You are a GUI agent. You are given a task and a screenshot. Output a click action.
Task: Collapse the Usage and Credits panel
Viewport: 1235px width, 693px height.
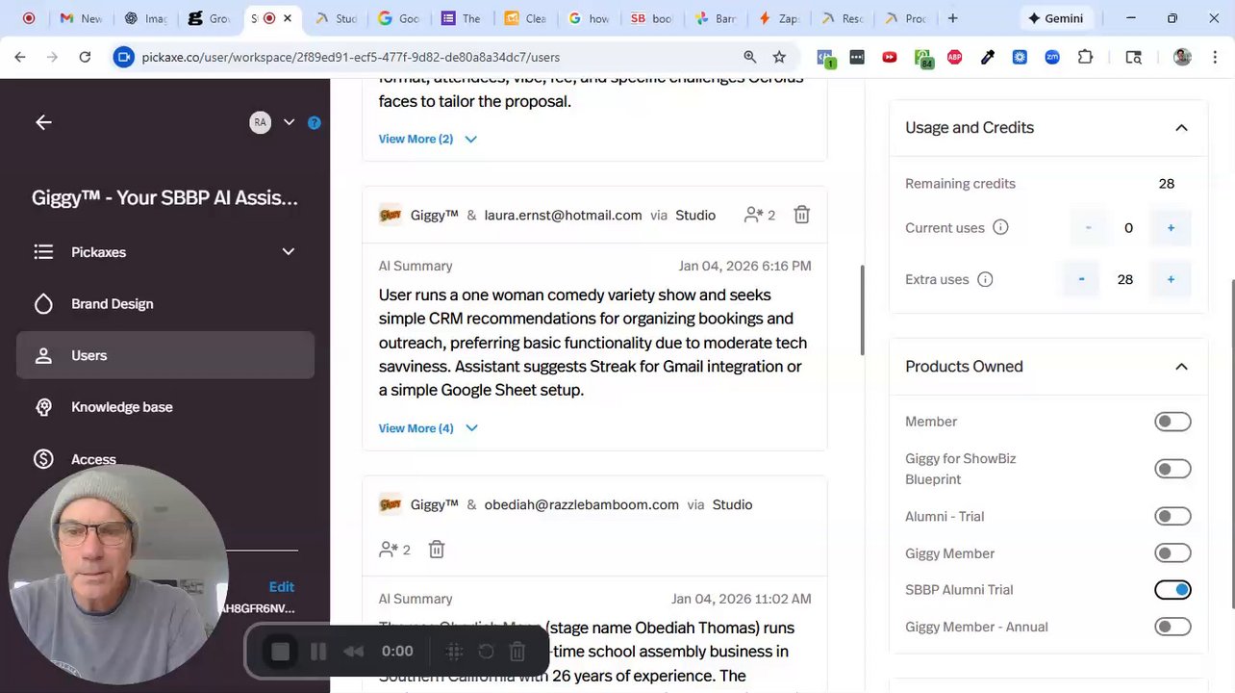1181,128
